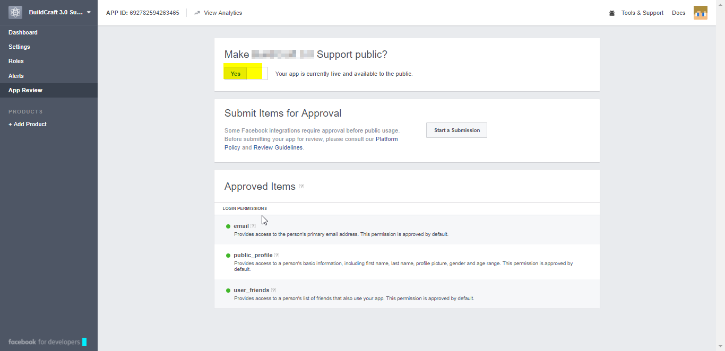Select App Review in sidebar

tap(49, 90)
